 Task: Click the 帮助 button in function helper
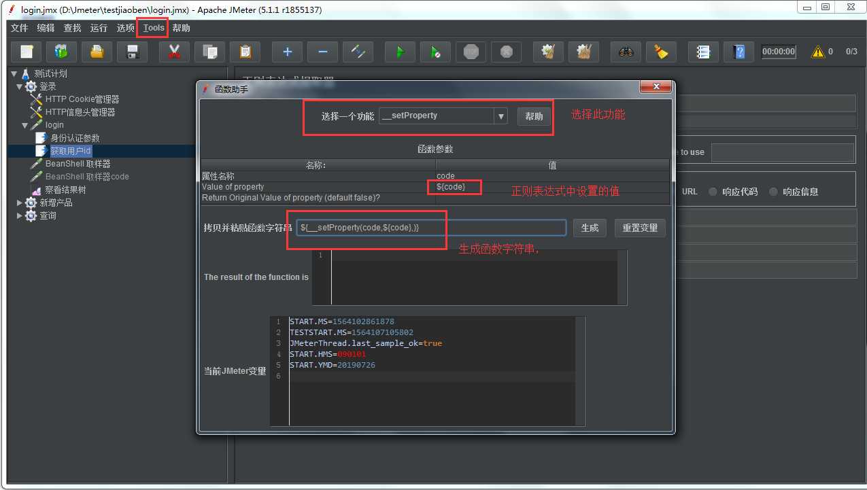pyautogui.click(x=534, y=116)
